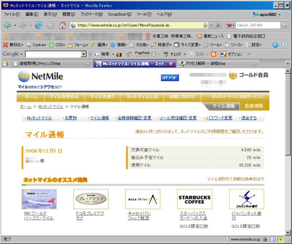Click the Google toolbar 登録 button
This screenshot has width=292, height=244.
coord(196,54)
